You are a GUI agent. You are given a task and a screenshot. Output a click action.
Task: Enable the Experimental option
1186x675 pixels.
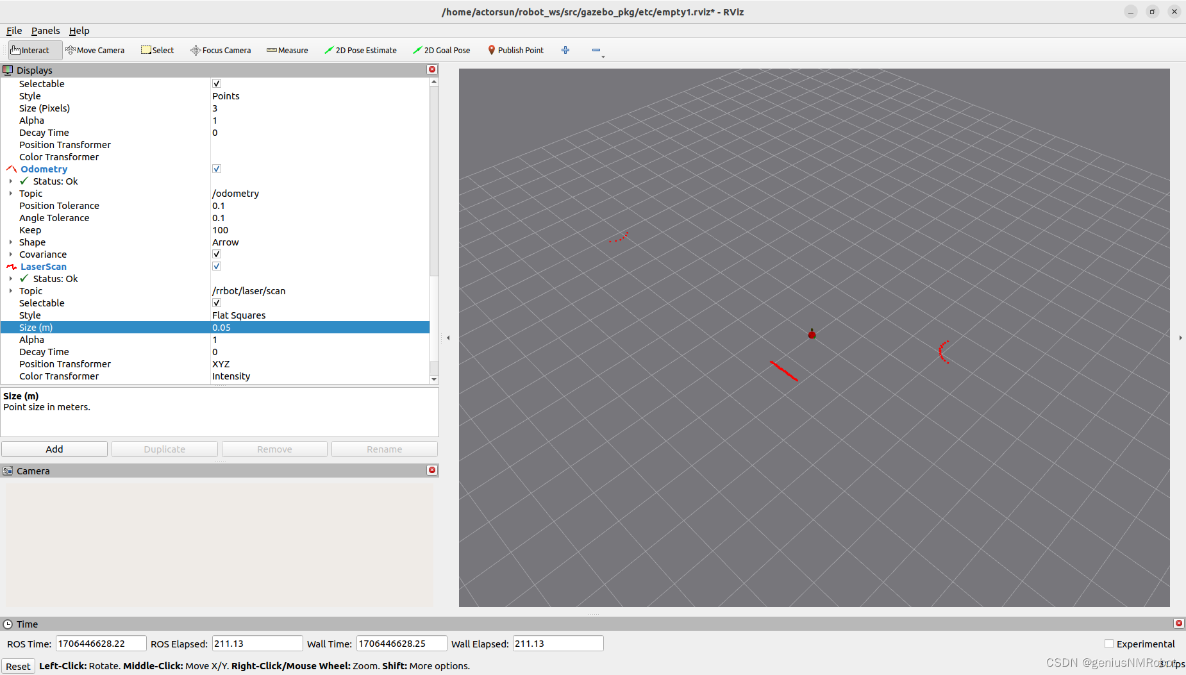(1108, 644)
